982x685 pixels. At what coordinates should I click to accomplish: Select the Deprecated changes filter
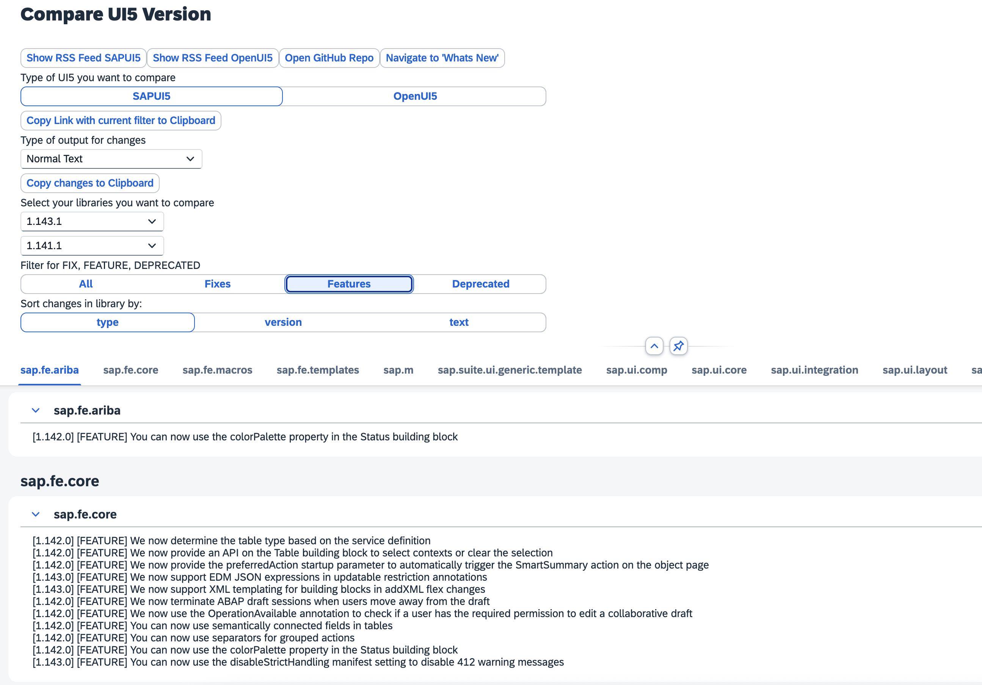pyautogui.click(x=481, y=284)
